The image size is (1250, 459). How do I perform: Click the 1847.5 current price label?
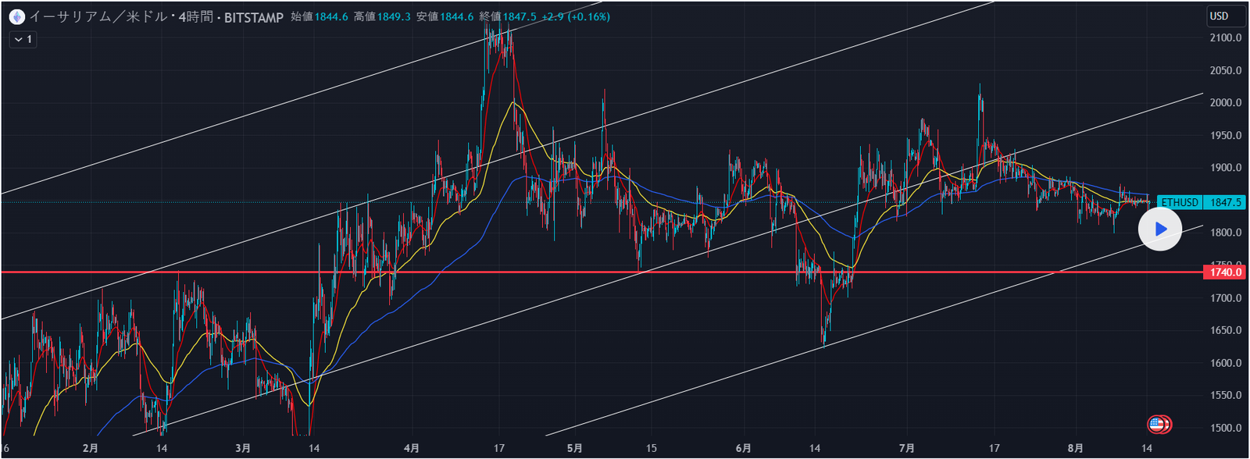(1225, 202)
